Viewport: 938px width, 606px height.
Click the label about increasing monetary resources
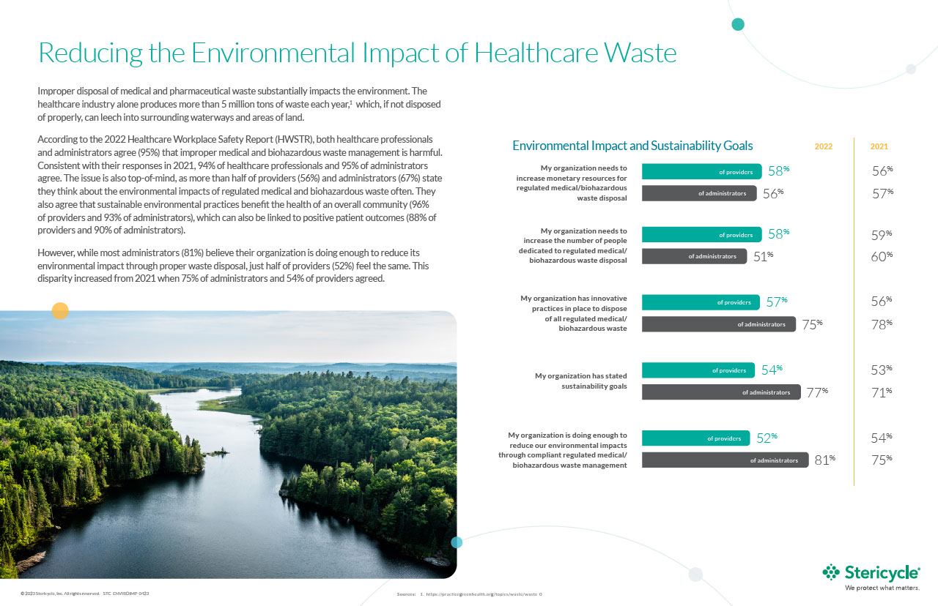(572, 183)
